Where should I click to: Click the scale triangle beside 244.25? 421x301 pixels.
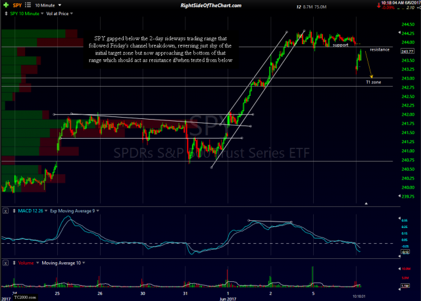pyautogui.click(x=399, y=33)
